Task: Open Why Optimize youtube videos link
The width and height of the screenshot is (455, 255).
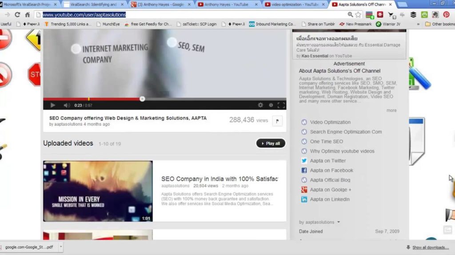Action: point(342,151)
